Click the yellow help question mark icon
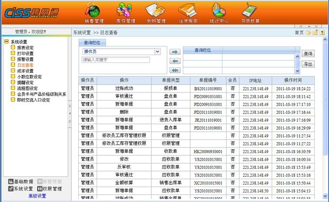Screen dimensions: 329x202 [322, 32]
